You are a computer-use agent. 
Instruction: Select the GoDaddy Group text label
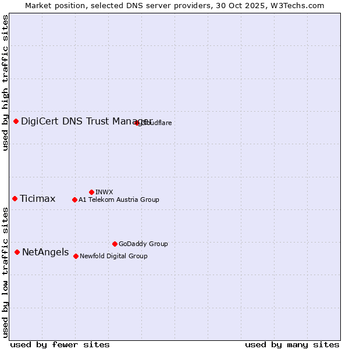(143, 244)
